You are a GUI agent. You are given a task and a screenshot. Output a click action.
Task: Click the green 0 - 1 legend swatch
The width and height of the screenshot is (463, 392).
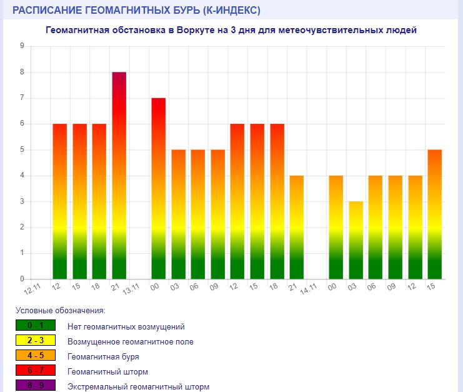point(36,326)
